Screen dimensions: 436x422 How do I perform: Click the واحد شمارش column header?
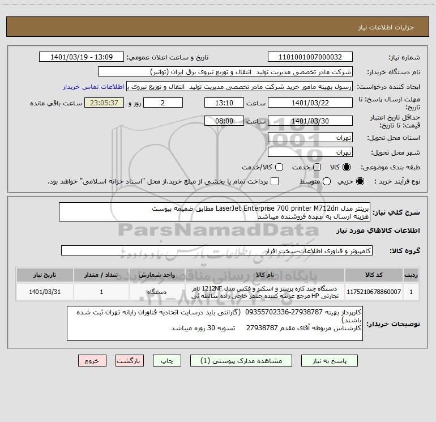point(157,275)
